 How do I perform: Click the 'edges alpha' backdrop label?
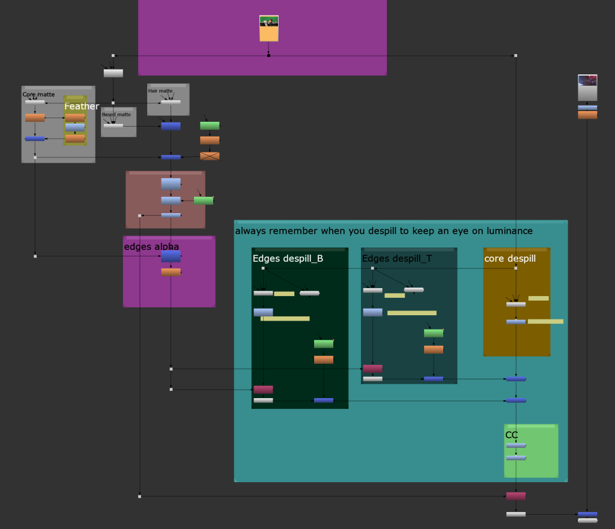(x=151, y=247)
